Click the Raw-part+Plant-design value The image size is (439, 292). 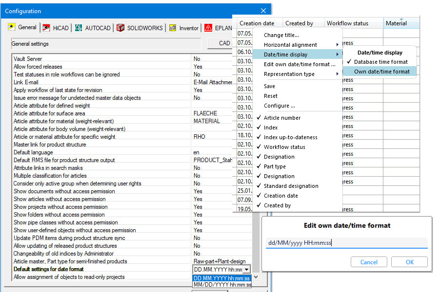tap(219, 261)
